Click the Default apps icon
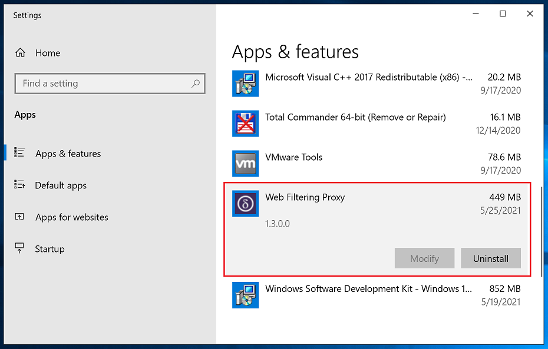Image resolution: width=548 pixels, height=349 pixels. coord(19,184)
